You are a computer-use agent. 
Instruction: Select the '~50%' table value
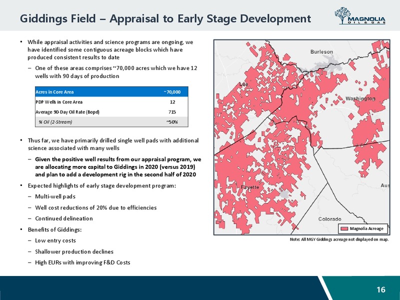click(172, 122)
